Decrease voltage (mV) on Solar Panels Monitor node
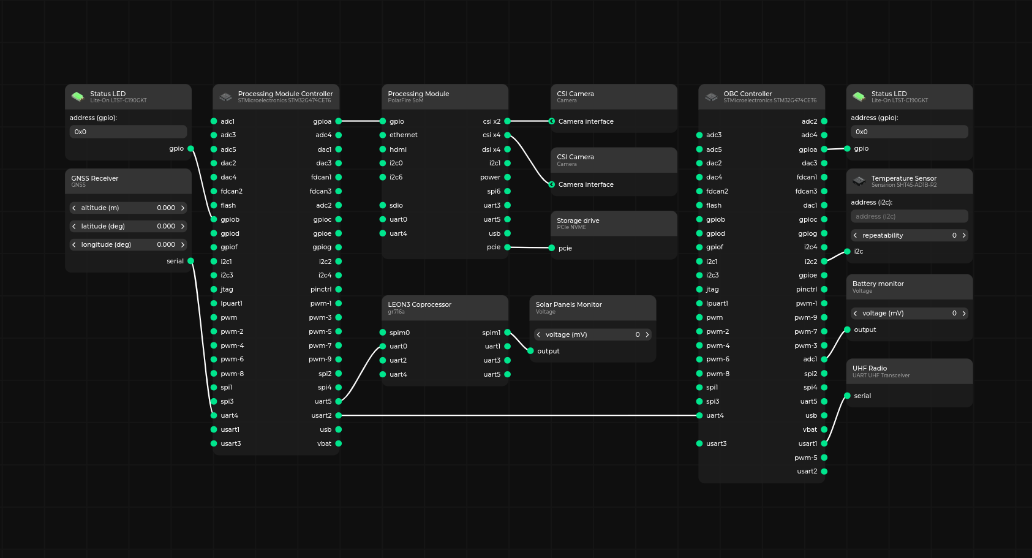This screenshot has width=1032, height=558. (x=539, y=334)
